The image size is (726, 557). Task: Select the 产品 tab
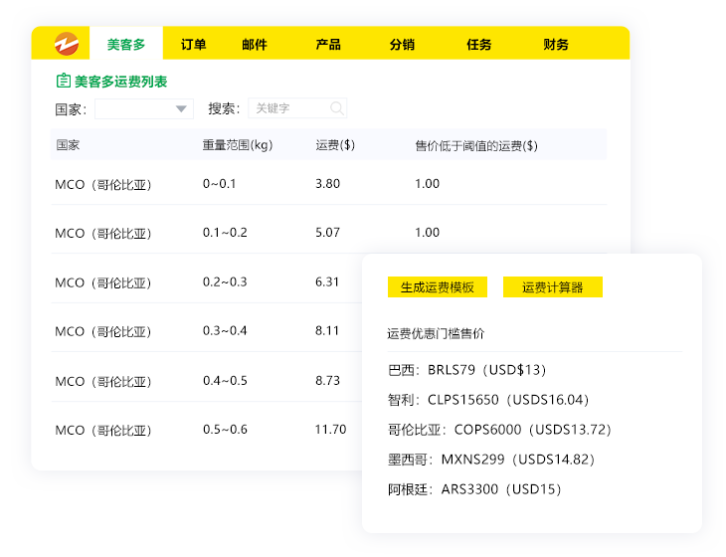click(x=328, y=45)
